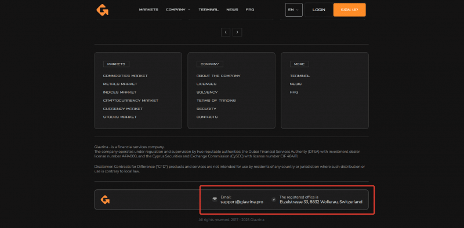The height and width of the screenshot is (228, 464).
Task: Open the FAQ link in the More card
Action: pyautogui.click(x=294, y=93)
